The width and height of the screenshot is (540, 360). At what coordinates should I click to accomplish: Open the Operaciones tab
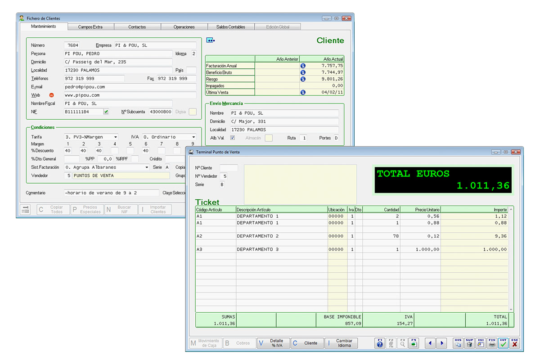(x=184, y=27)
